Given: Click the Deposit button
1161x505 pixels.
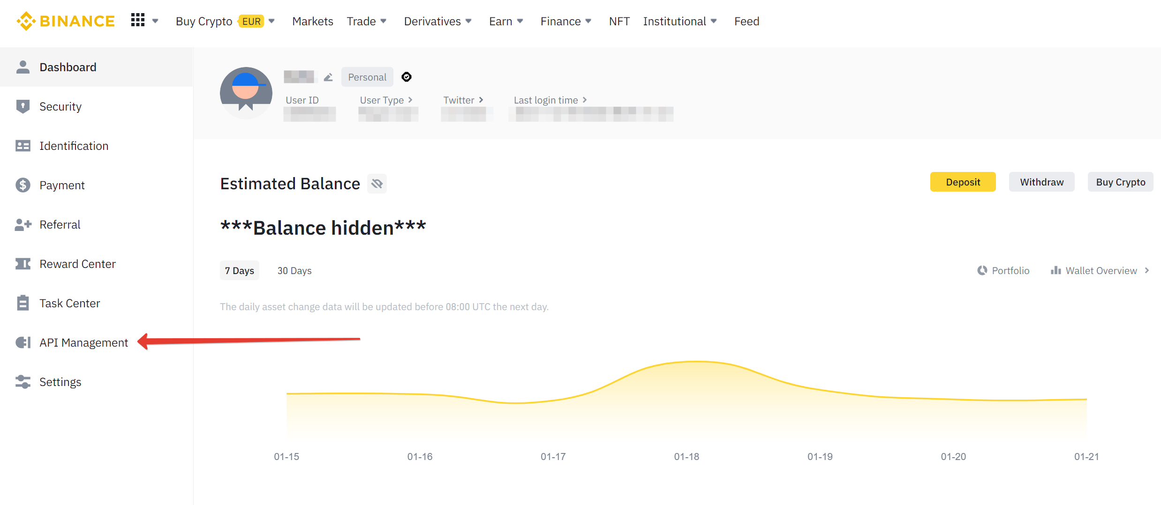Looking at the screenshot, I should coord(963,182).
